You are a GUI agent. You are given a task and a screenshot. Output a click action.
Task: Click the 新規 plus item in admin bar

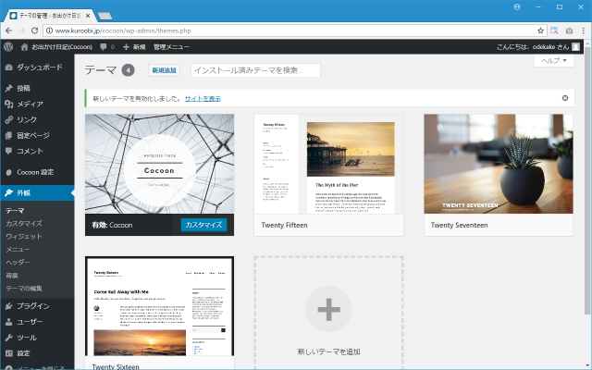click(x=134, y=47)
